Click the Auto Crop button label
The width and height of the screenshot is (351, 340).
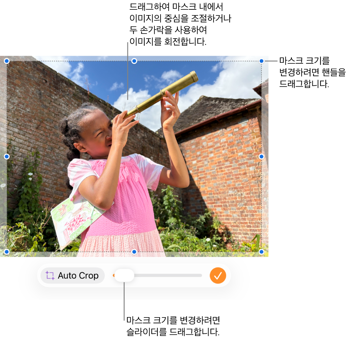point(78,276)
